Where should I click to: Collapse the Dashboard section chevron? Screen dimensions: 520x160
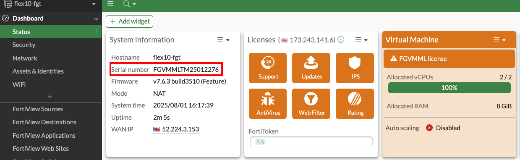[96, 18]
